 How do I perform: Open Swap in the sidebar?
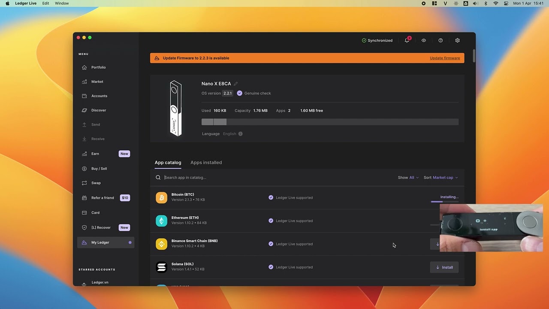[106, 183]
